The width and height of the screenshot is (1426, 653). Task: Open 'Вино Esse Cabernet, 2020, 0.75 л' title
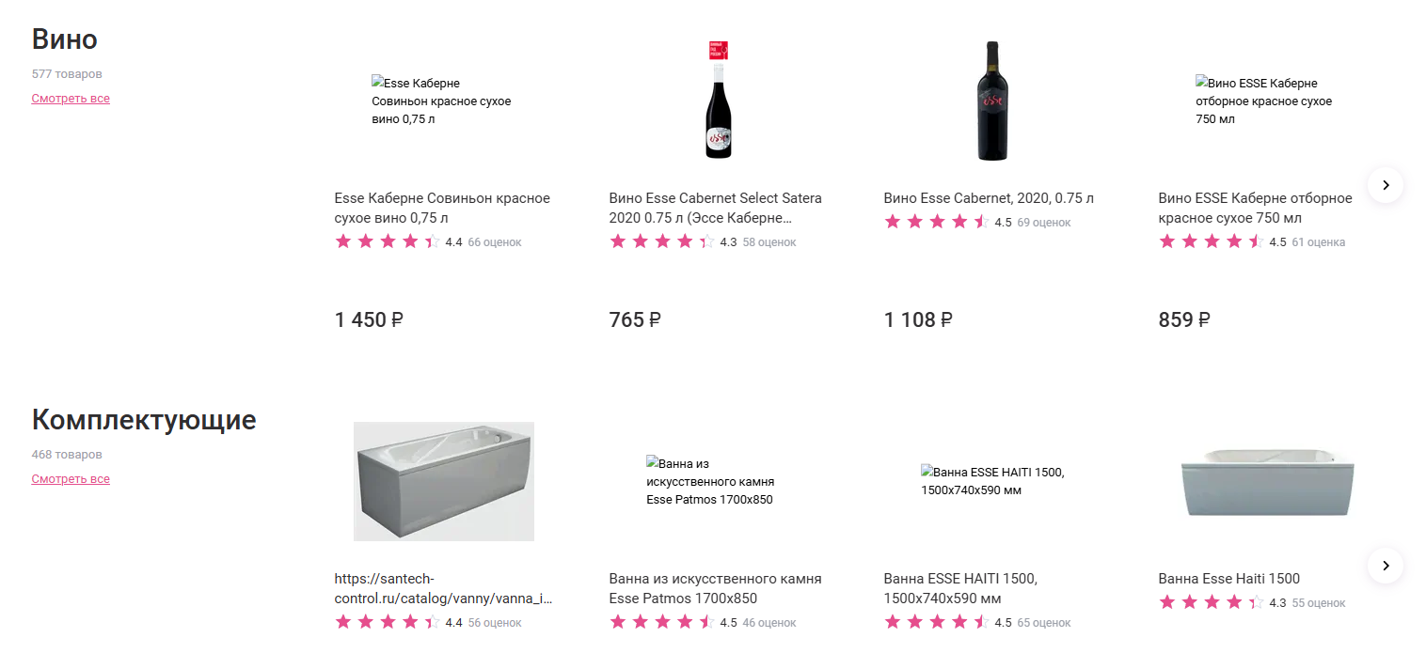tap(989, 198)
